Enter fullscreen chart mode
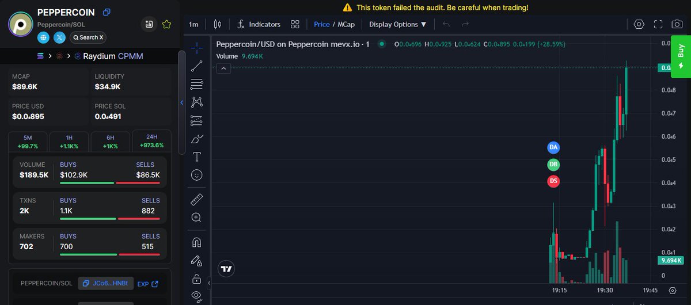Image resolution: width=691 pixels, height=305 pixels. click(x=658, y=24)
